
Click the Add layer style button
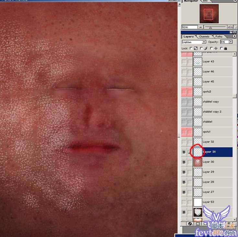pyautogui.click(x=190, y=224)
